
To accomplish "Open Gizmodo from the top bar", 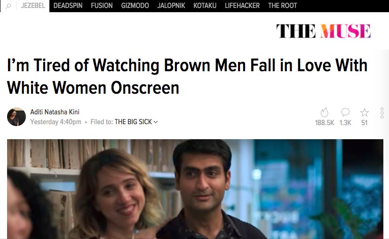I will point(135,6).
